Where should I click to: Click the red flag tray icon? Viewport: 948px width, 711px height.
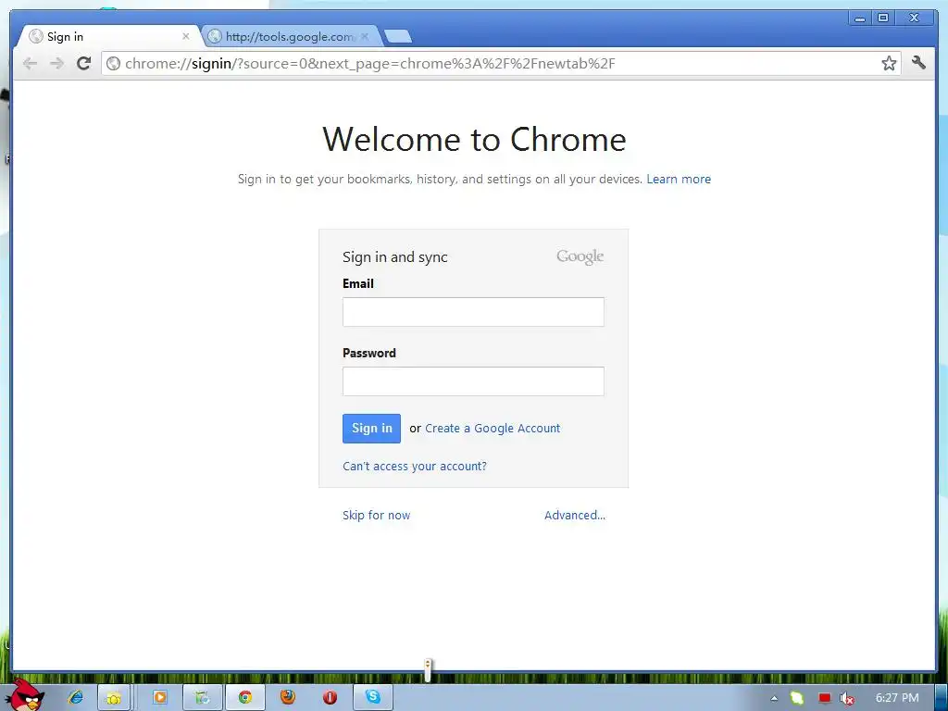coord(825,698)
